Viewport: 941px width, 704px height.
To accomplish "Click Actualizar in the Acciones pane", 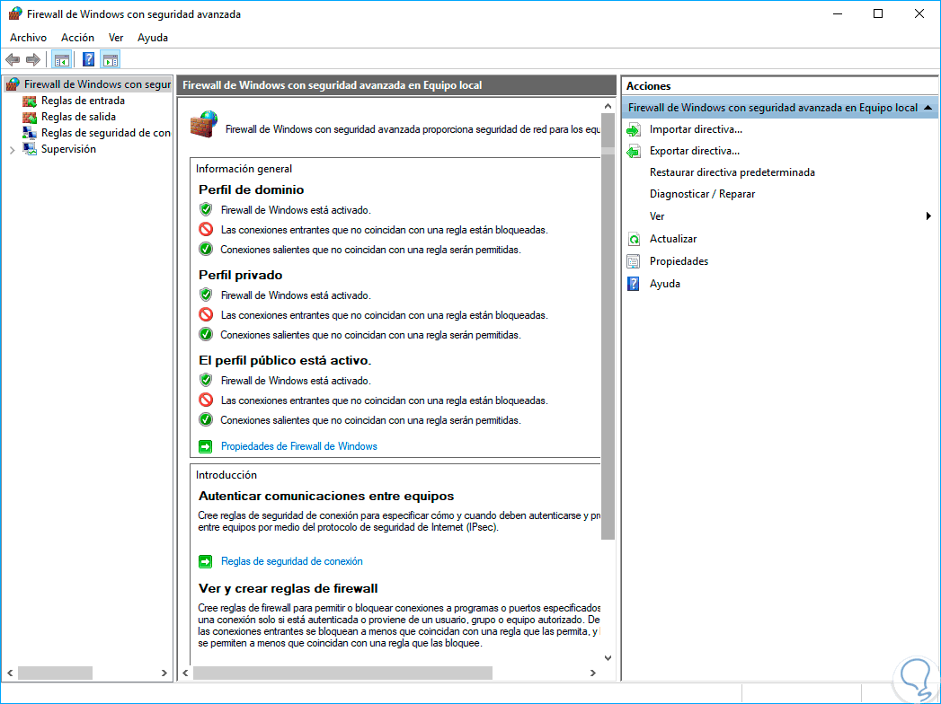I will tap(673, 239).
